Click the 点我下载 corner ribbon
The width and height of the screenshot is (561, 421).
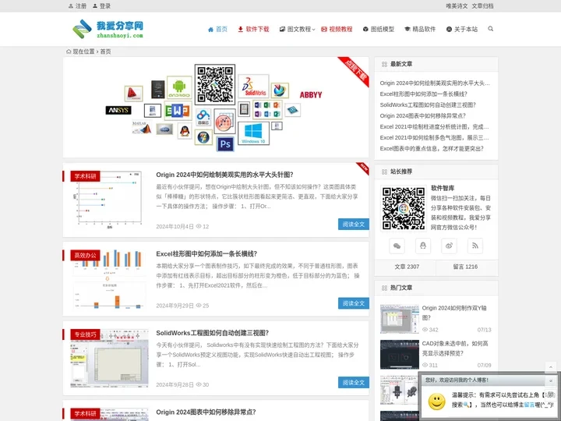355,70
